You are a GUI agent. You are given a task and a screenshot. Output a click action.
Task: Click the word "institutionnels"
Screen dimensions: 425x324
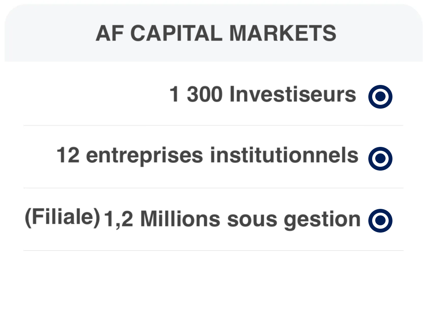284,156
